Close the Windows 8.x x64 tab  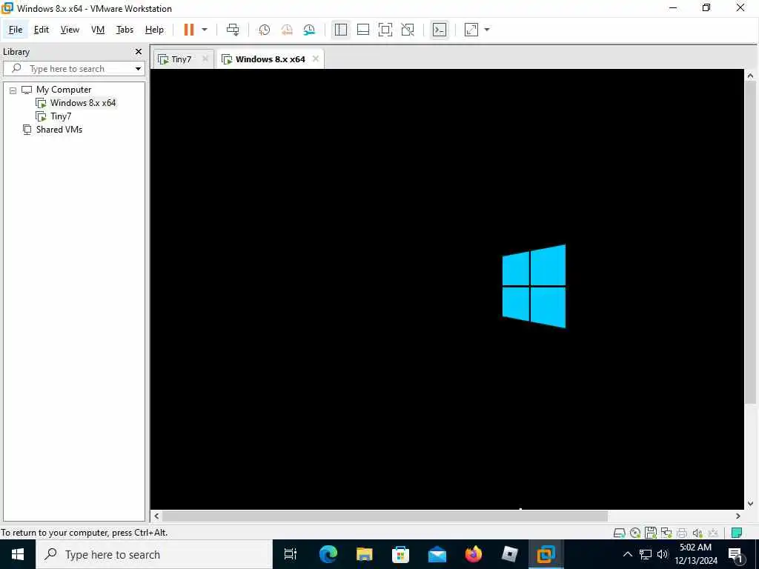(316, 59)
